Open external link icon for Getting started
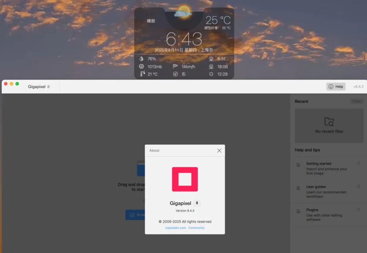This screenshot has width=367, height=253. [x=359, y=163]
